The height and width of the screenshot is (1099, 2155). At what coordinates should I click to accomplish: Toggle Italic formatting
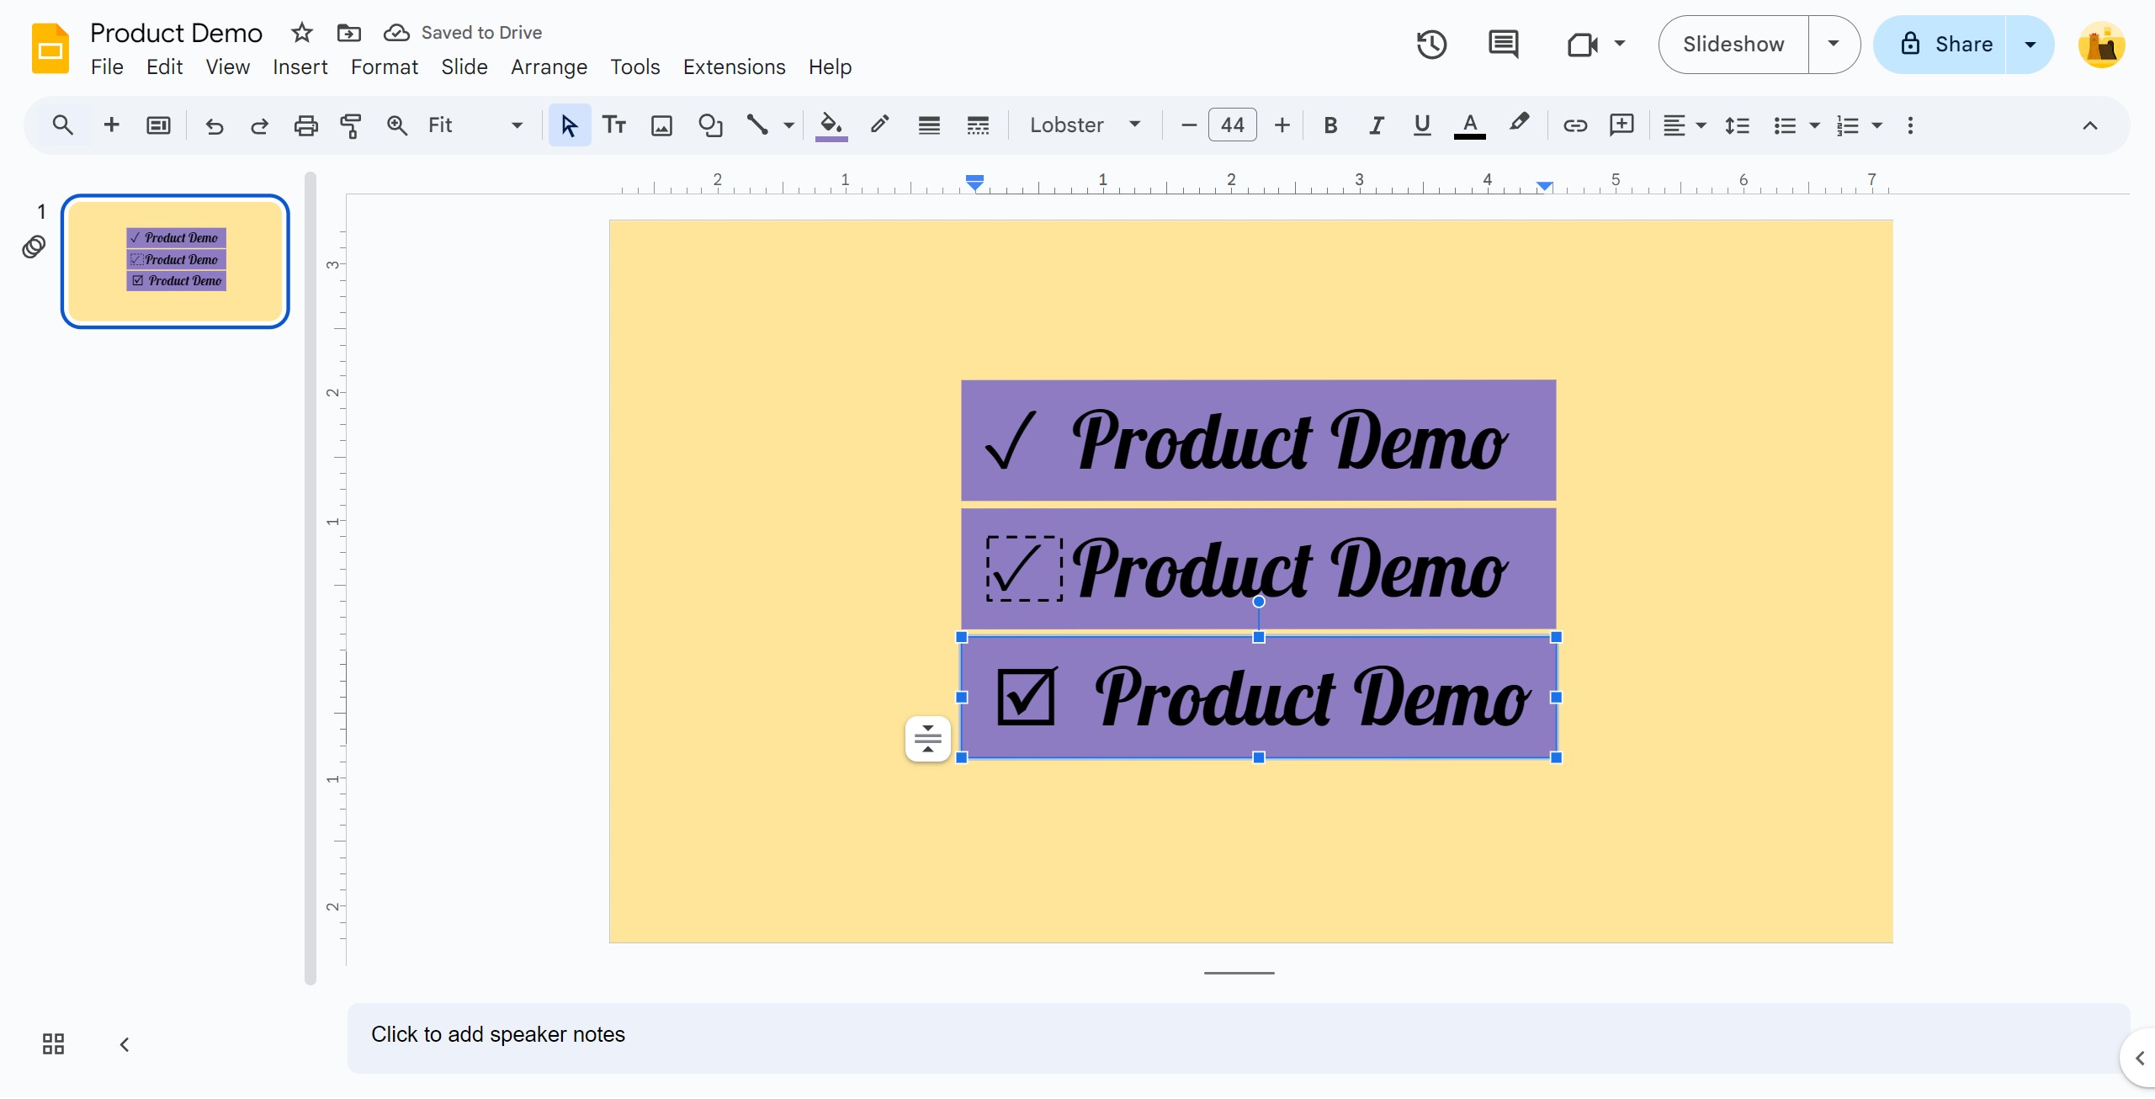point(1377,125)
